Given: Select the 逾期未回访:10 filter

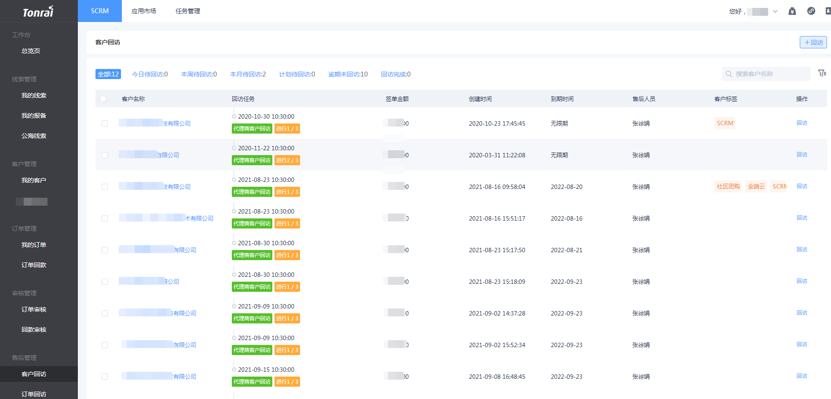Looking at the screenshot, I should click(348, 74).
